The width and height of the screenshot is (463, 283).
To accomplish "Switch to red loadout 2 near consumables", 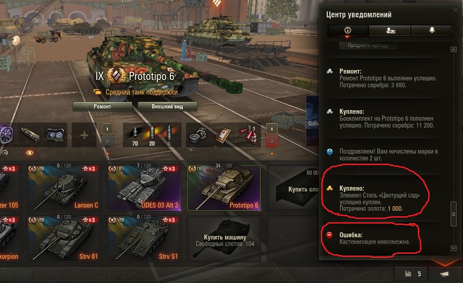I will 272,141.
